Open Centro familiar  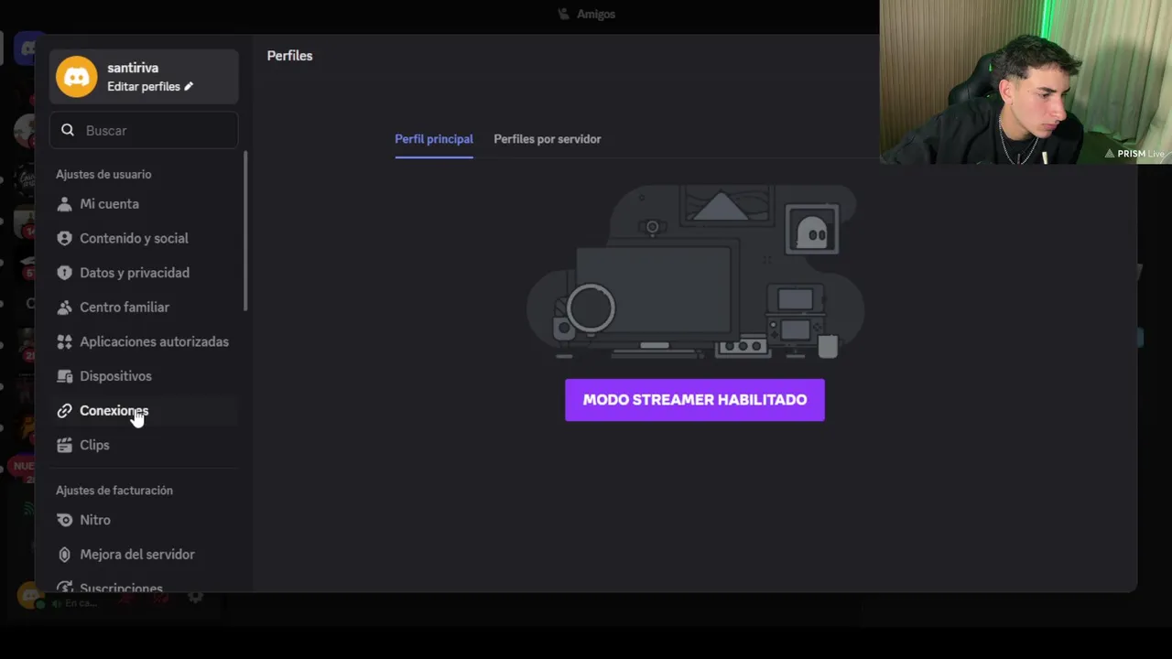[145, 307]
